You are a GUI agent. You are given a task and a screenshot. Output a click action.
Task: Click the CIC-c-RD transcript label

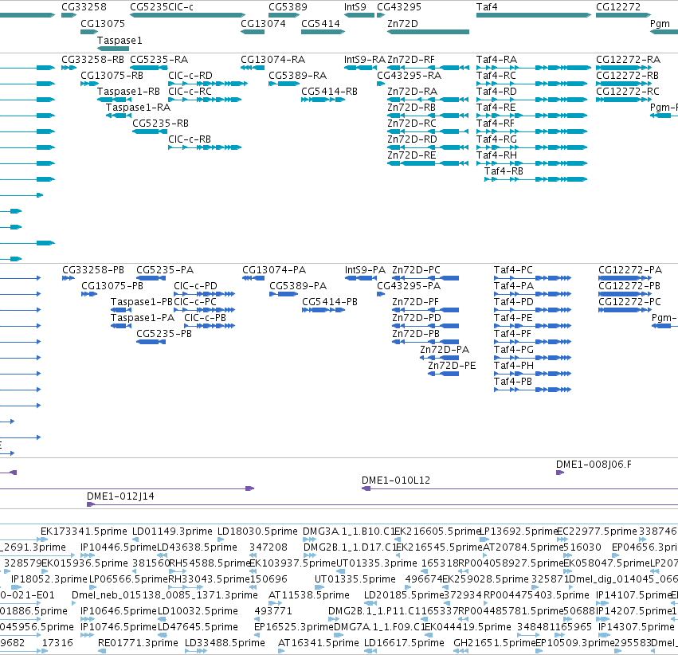point(190,75)
